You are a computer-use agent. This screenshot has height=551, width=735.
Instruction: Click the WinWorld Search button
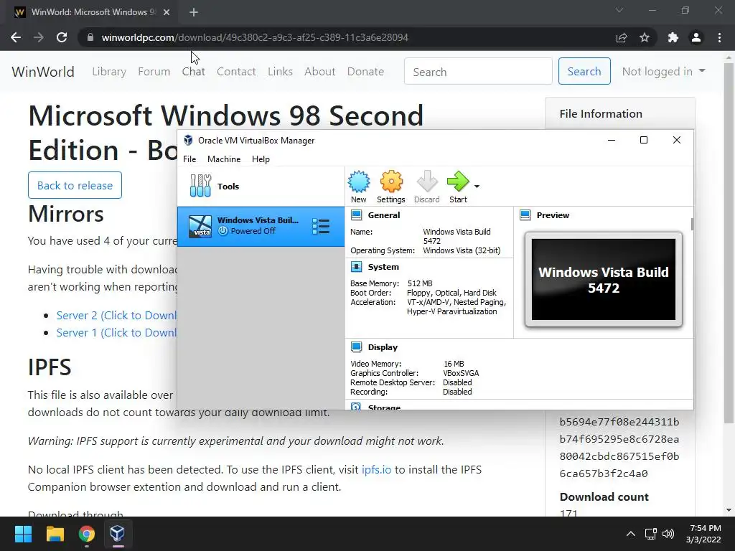click(584, 71)
